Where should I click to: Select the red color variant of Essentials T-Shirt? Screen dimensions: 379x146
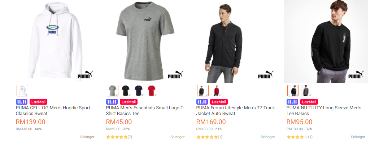(151, 90)
